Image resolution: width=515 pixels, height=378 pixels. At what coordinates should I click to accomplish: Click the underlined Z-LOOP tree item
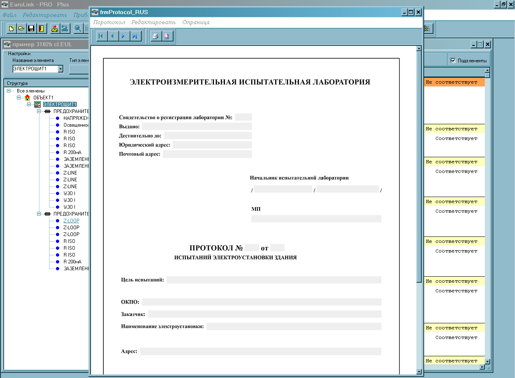coord(71,221)
